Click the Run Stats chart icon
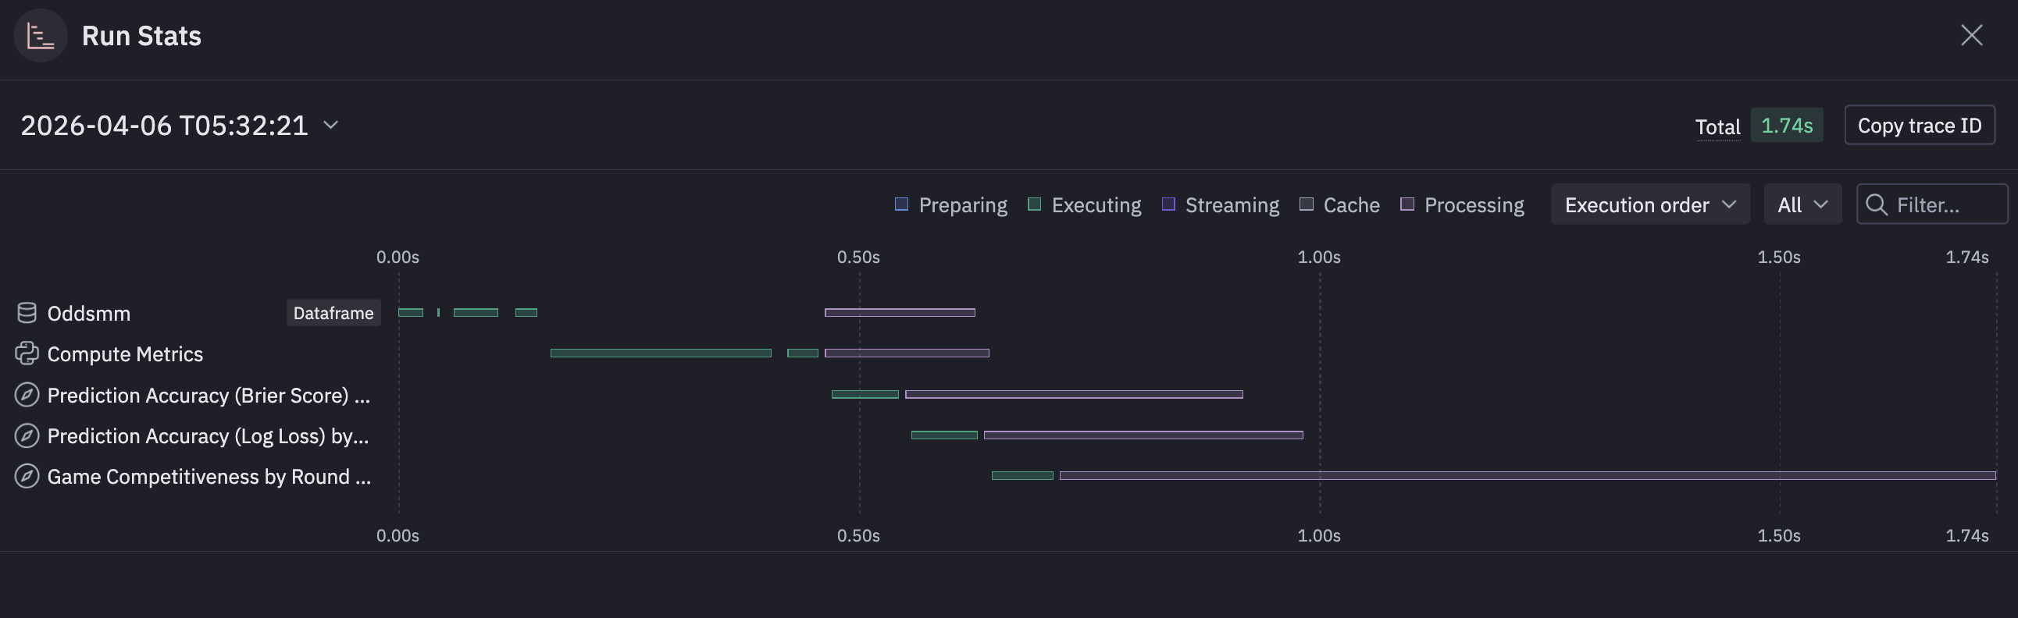 click(x=40, y=36)
